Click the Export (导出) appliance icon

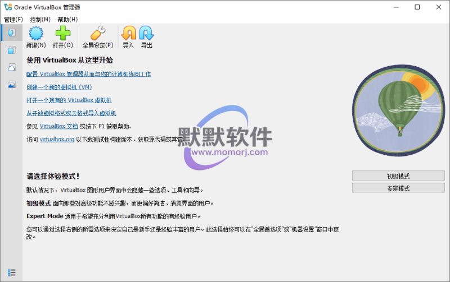pos(147,33)
